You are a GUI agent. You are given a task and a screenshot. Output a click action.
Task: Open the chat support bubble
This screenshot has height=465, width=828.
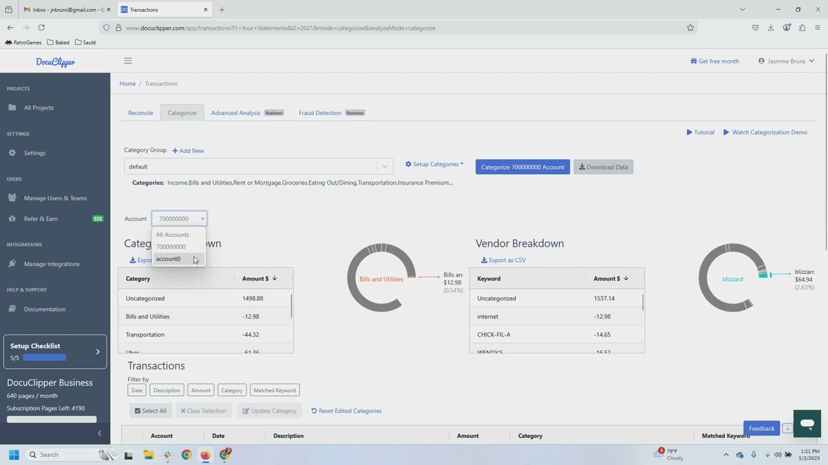tap(807, 424)
